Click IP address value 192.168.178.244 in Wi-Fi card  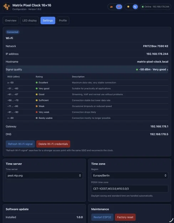click(157, 54)
